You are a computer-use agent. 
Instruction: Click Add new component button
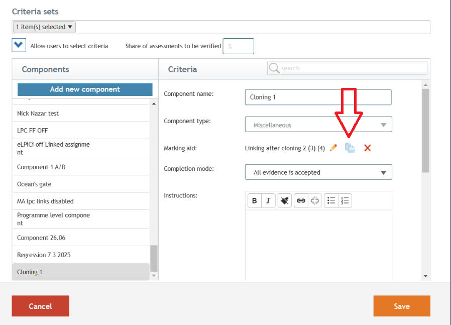pos(85,89)
